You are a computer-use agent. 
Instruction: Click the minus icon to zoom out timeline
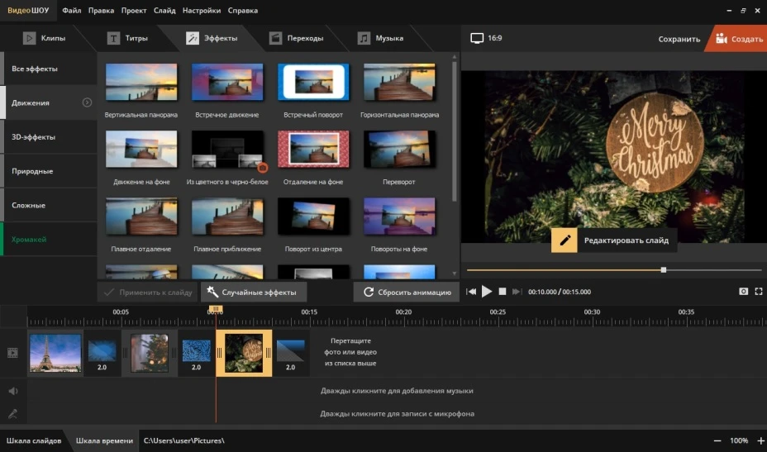[x=717, y=440]
